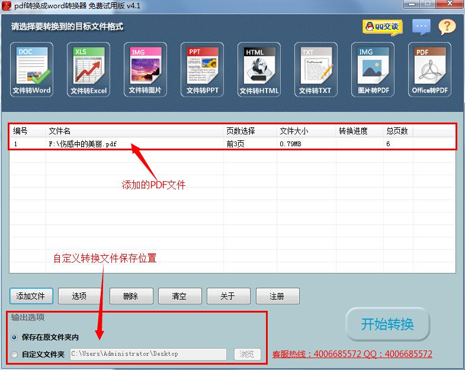Open the blue message bubble icon
This screenshot has height=370, width=465.
421,27
